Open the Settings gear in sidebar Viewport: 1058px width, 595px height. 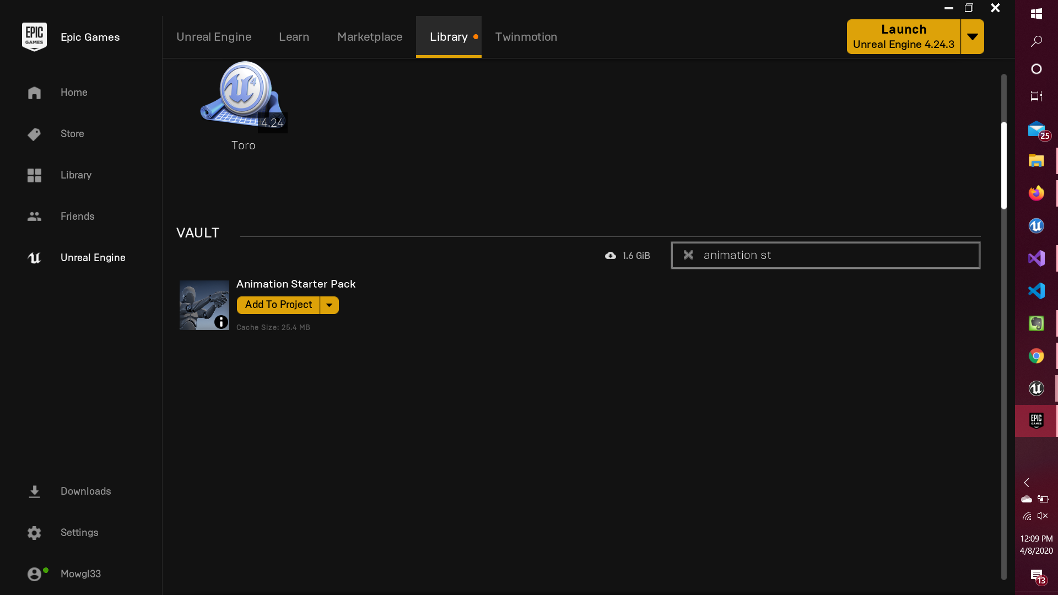click(x=34, y=533)
